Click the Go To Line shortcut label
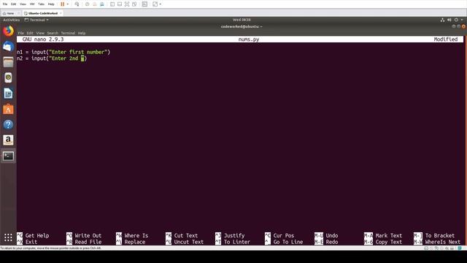The image size is (467, 263). click(288, 242)
